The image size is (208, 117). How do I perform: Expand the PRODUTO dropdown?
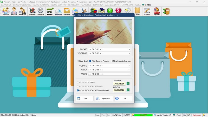pos(129,66)
